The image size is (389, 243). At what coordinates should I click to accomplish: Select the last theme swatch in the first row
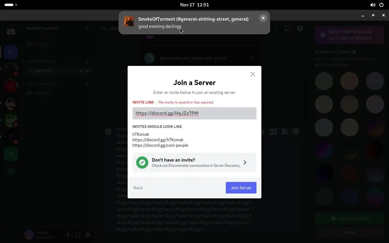375,81
